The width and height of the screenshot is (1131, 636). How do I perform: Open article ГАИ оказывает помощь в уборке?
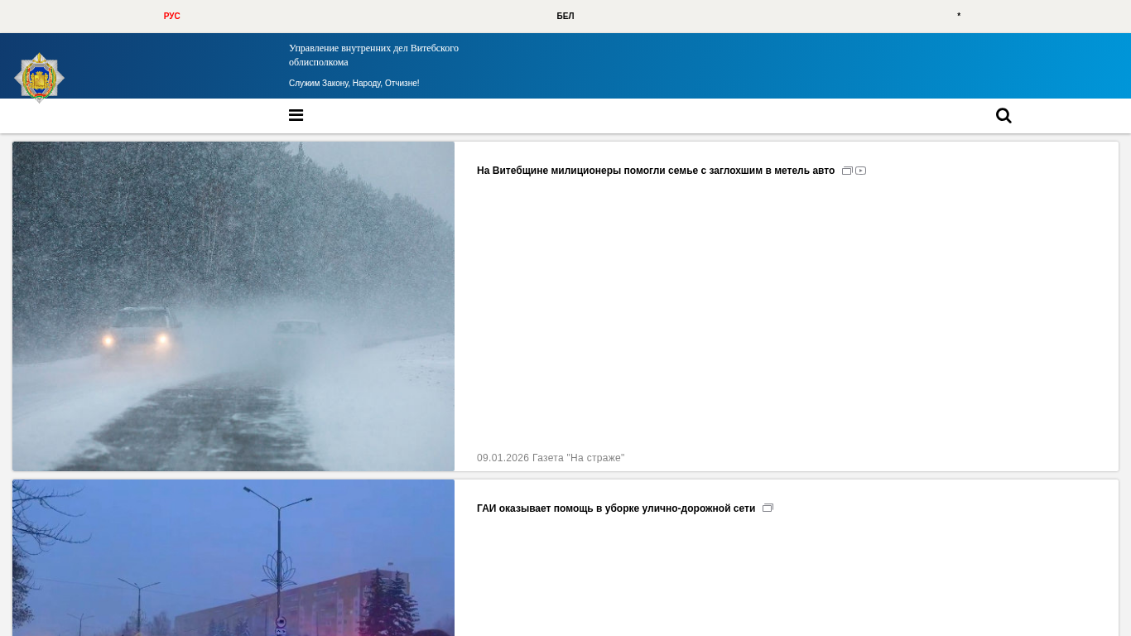pyautogui.click(x=616, y=508)
